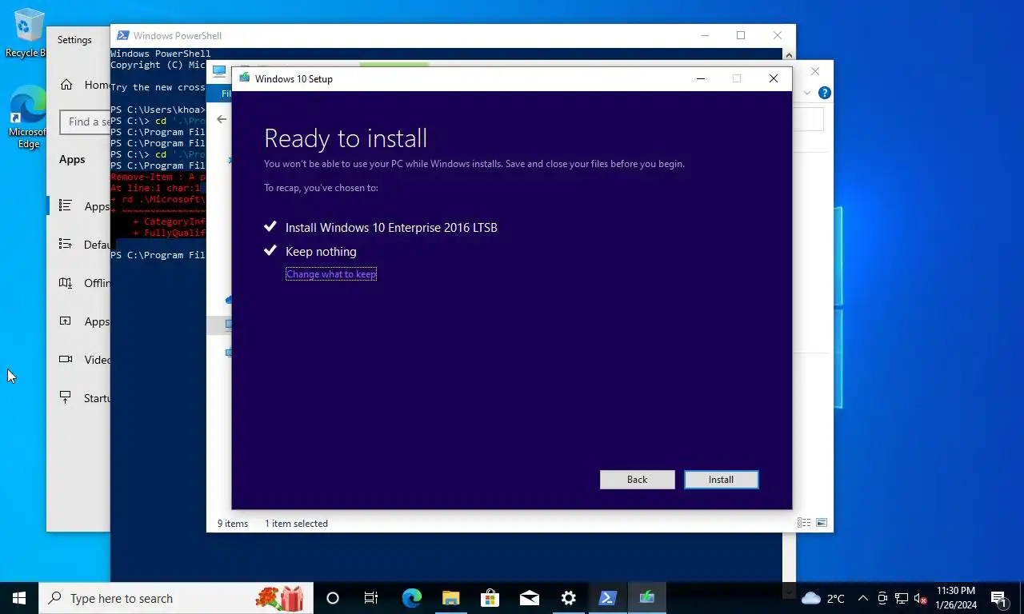Click the PowerShell scrollbar up arrow
Image resolution: width=1024 pixels, height=614 pixels.
pyautogui.click(x=789, y=55)
